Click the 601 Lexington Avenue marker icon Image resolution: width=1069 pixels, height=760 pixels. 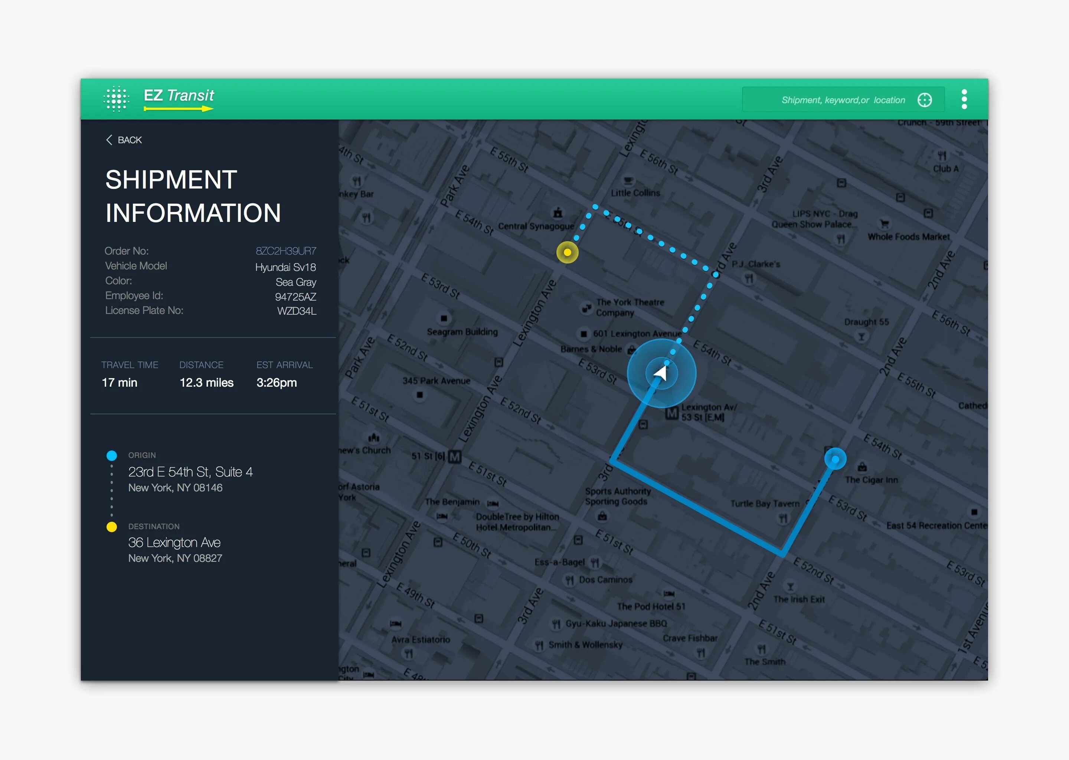point(583,334)
